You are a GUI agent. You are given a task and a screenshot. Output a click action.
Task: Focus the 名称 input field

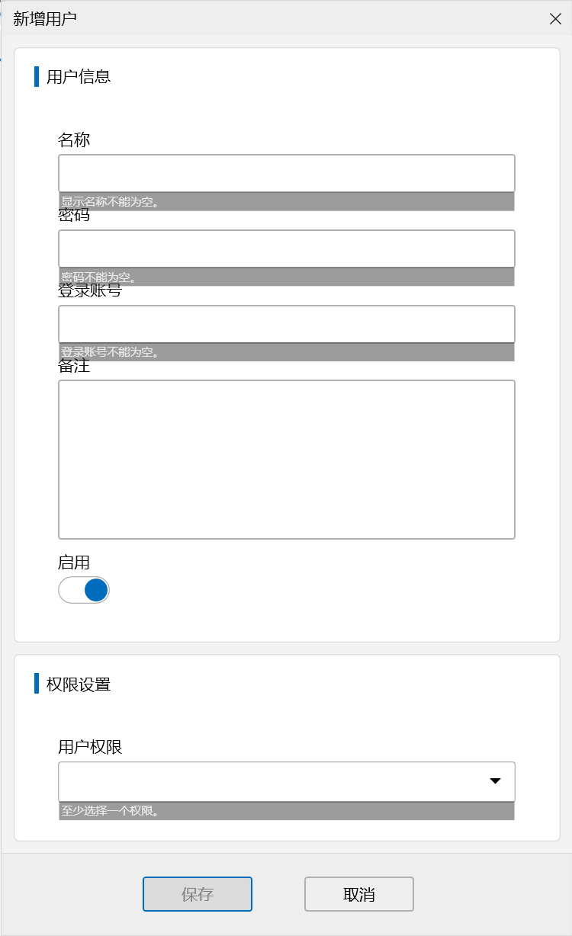tap(286, 173)
